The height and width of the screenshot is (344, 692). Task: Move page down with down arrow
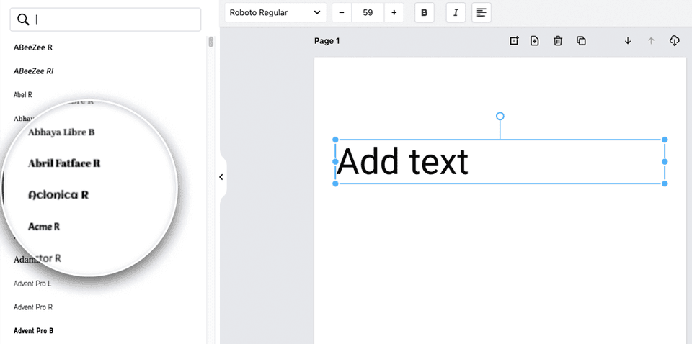(x=628, y=41)
